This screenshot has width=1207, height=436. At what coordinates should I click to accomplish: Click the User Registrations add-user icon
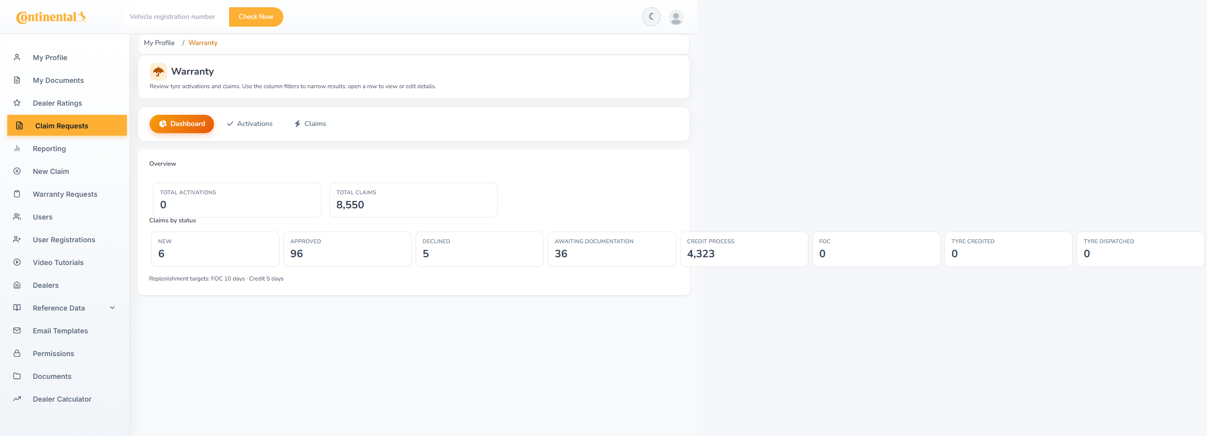click(17, 239)
